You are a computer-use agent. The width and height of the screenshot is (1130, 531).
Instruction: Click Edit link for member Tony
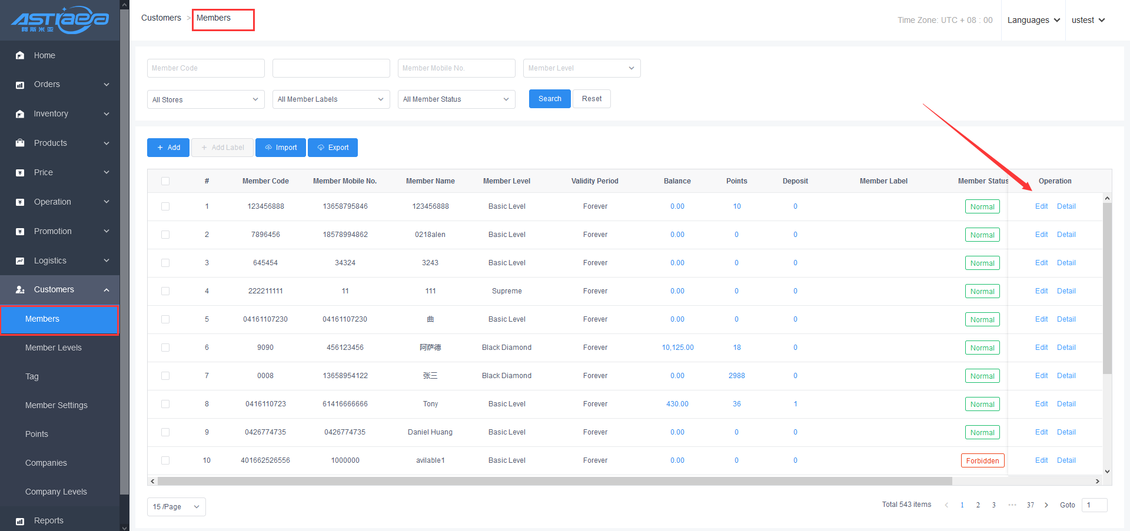coord(1041,404)
